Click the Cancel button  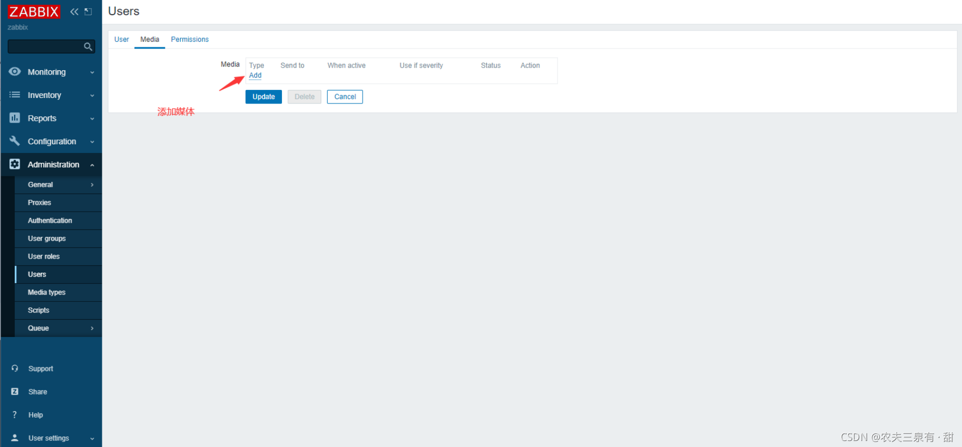[x=345, y=96]
